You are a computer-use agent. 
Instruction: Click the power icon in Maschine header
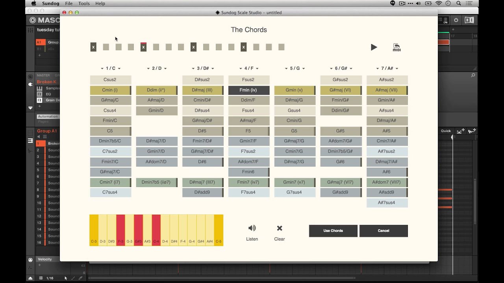pos(456,20)
